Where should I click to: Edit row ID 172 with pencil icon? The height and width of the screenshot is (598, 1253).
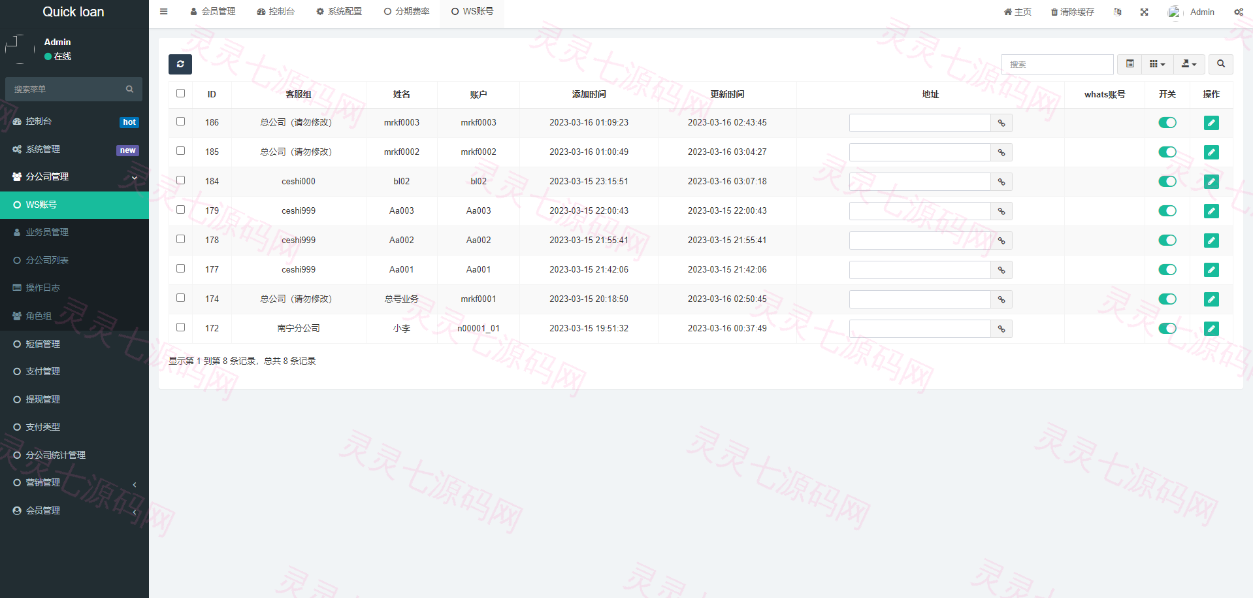pyautogui.click(x=1211, y=329)
